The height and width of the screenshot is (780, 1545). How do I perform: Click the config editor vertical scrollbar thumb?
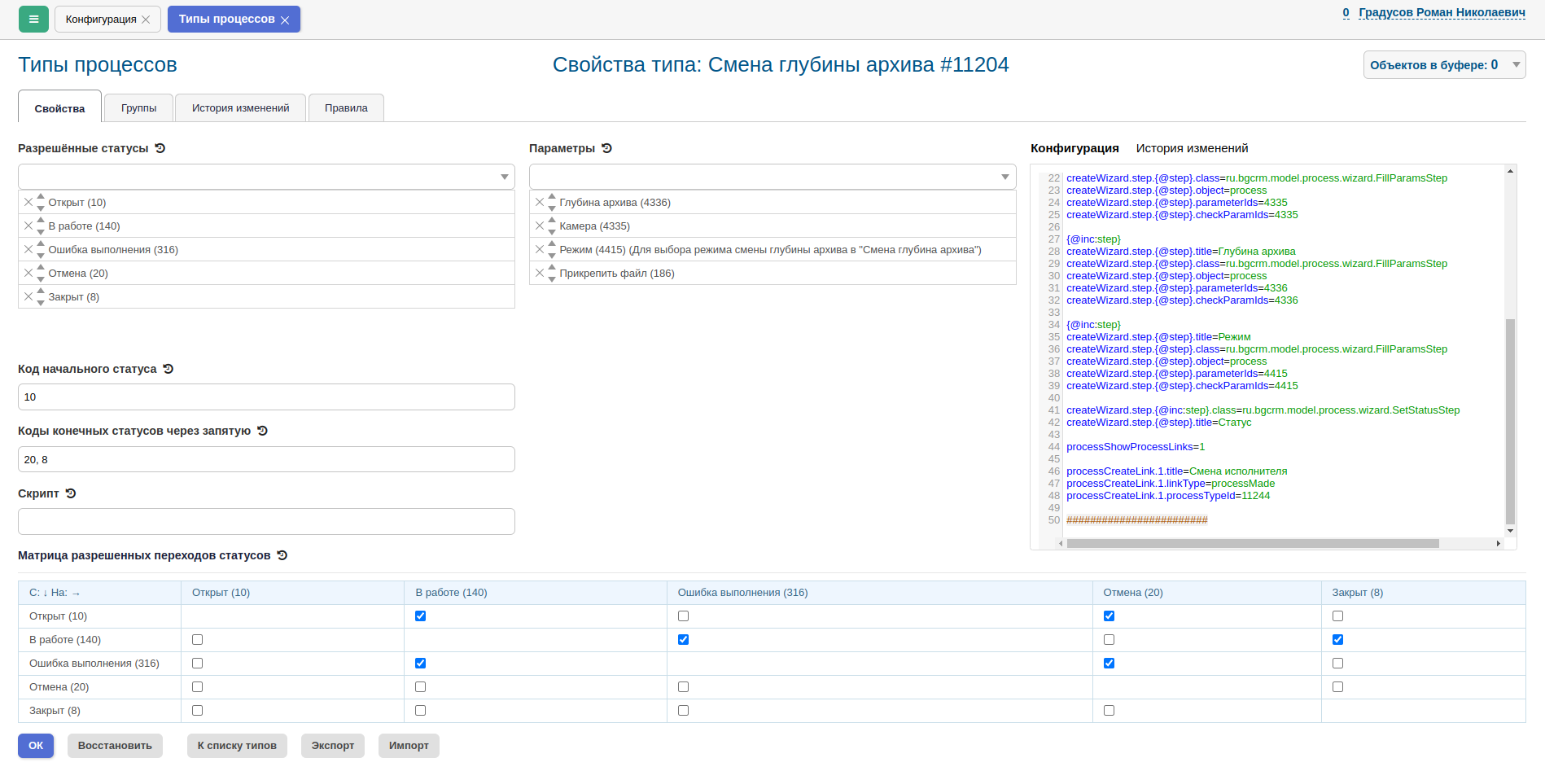(1510, 421)
